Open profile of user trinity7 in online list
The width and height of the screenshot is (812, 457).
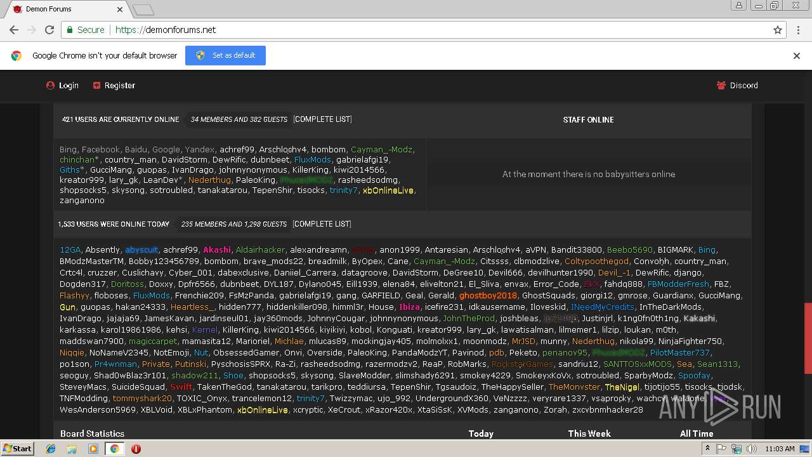coord(344,190)
